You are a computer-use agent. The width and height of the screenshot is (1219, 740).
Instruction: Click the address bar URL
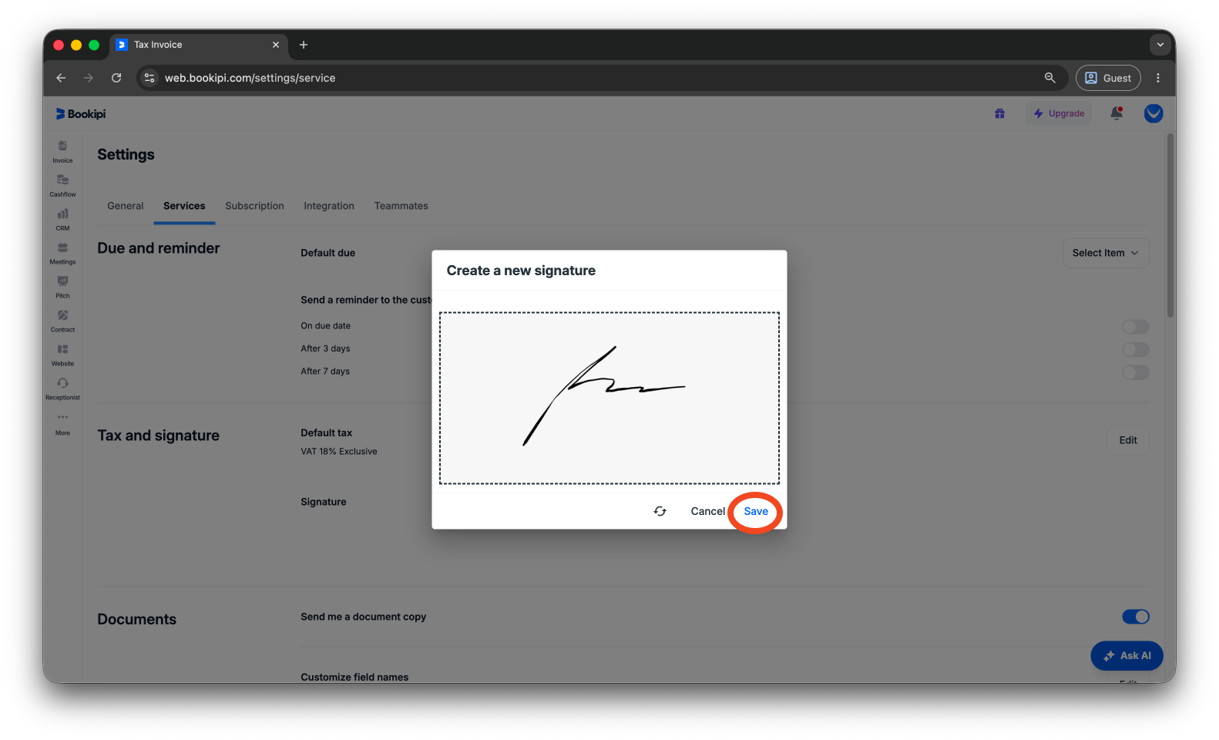250,78
